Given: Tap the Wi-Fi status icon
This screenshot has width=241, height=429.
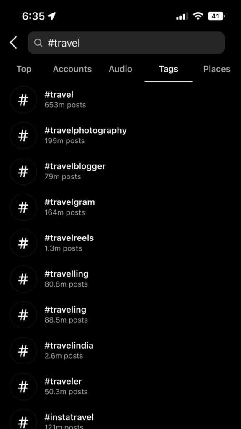Looking at the screenshot, I should tap(197, 16).
